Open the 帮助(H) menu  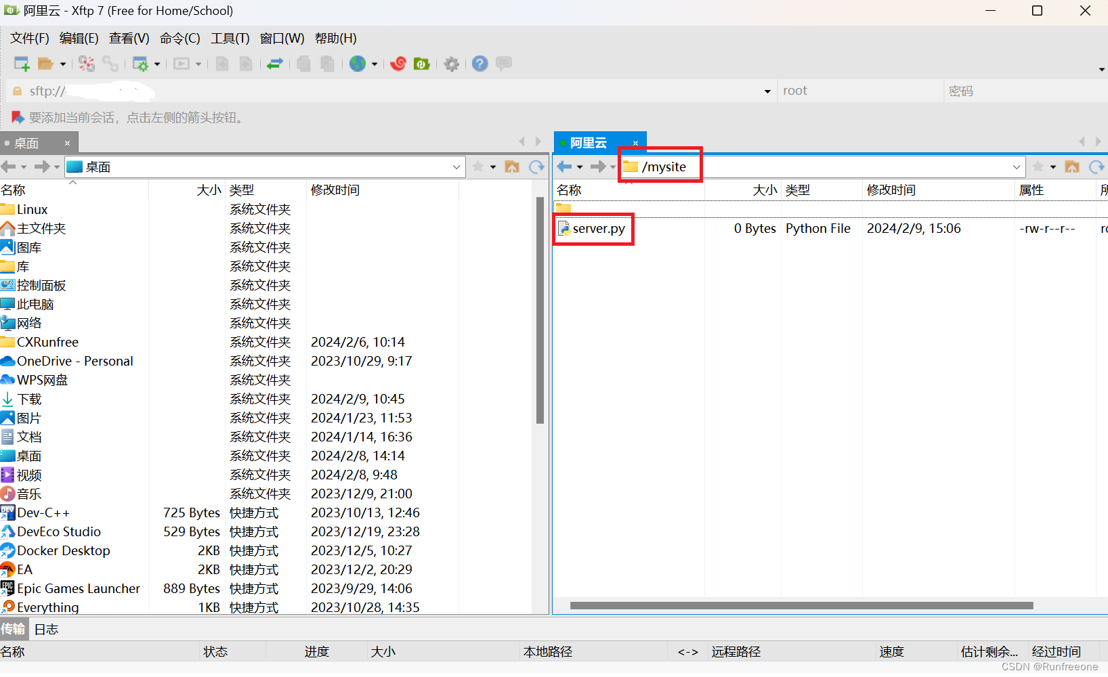point(336,38)
